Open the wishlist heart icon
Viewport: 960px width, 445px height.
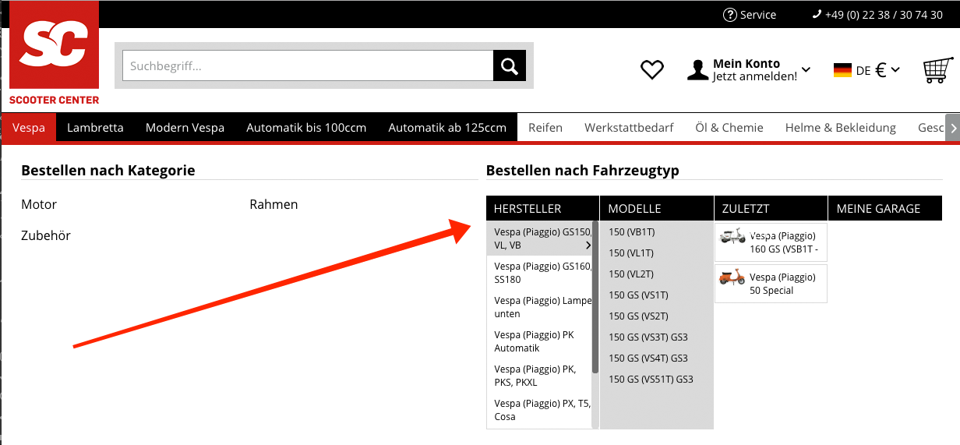coord(652,70)
